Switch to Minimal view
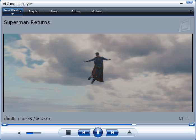 coord(97,11)
